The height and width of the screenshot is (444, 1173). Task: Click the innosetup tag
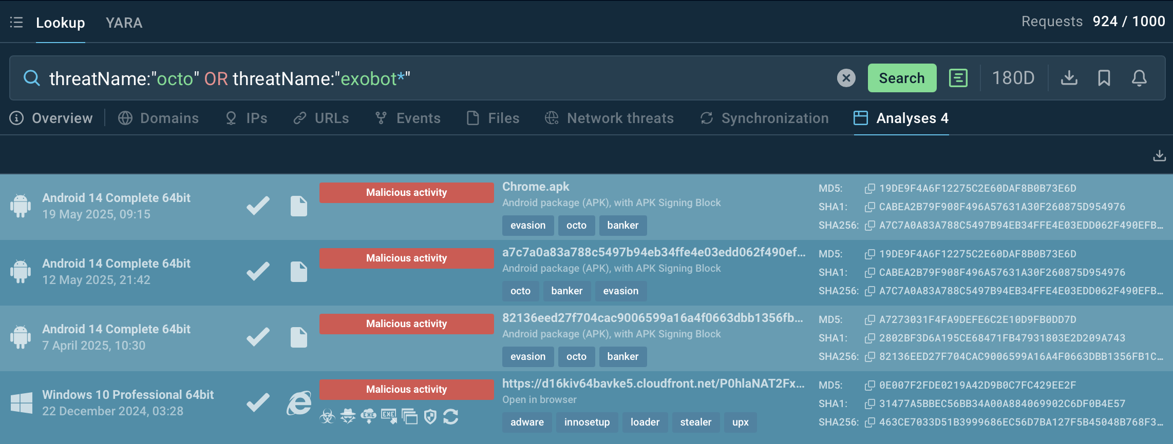(x=586, y=422)
